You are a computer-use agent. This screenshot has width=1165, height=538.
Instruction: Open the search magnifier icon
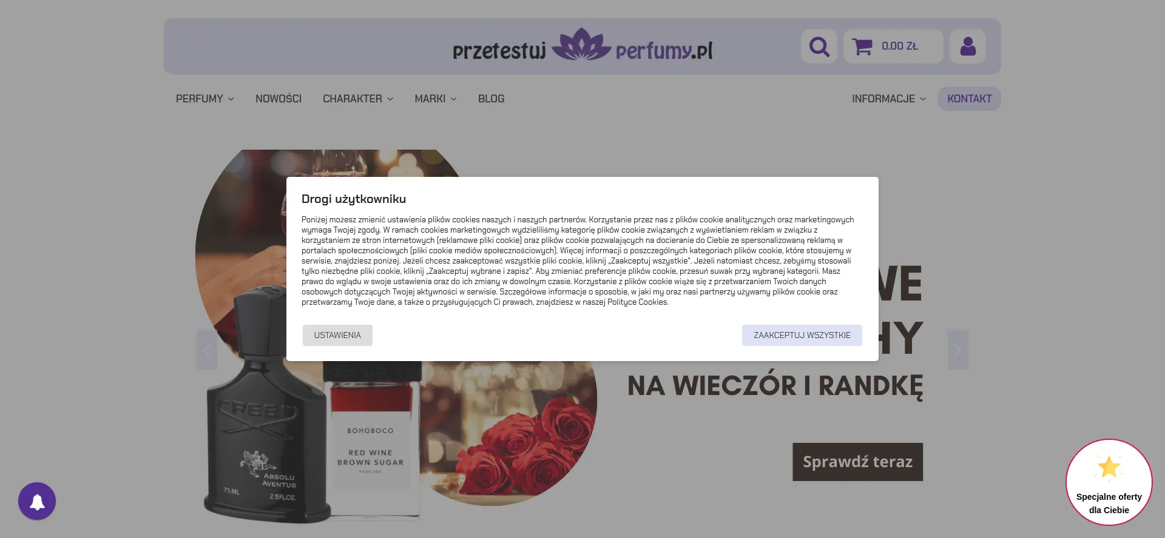(x=819, y=46)
